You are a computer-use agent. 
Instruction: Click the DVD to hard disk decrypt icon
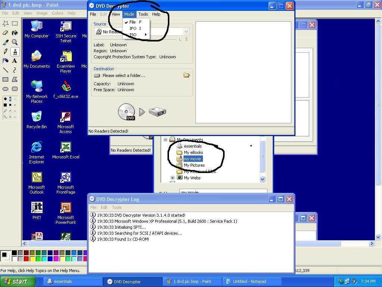tap(142, 112)
